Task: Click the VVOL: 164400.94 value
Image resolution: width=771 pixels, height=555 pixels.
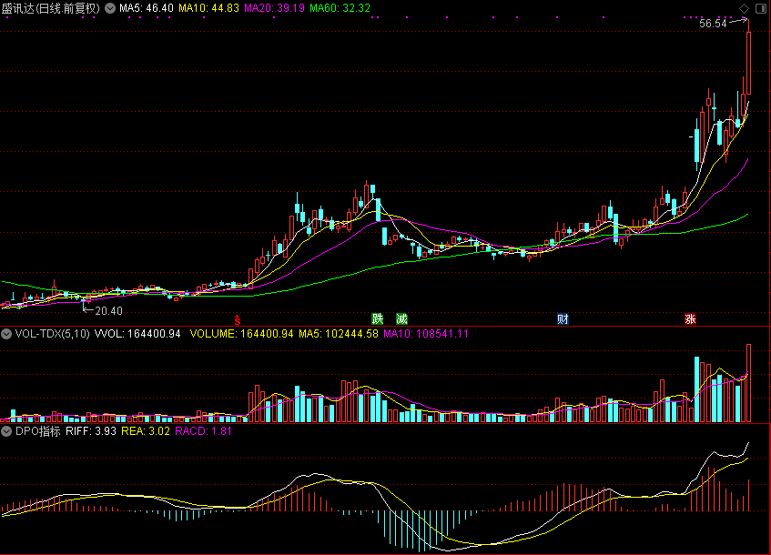Action: click(x=137, y=334)
